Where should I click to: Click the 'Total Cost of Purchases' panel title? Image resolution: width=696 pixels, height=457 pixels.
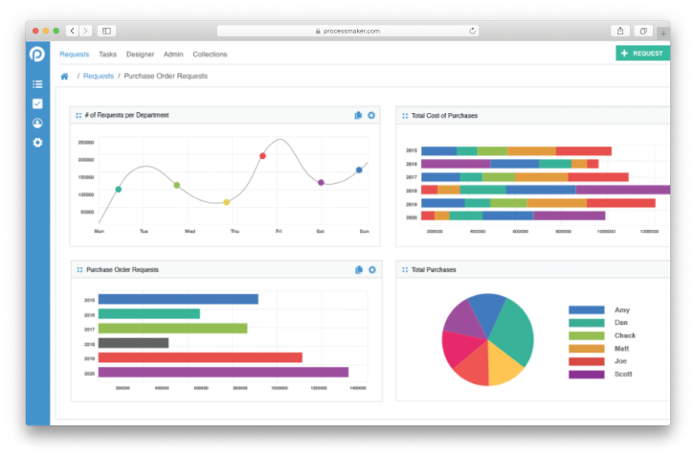click(444, 116)
